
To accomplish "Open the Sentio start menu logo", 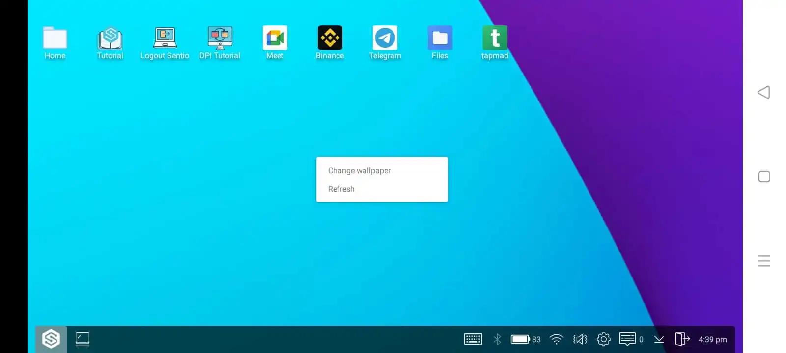I will pyautogui.click(x=51, y=339).
